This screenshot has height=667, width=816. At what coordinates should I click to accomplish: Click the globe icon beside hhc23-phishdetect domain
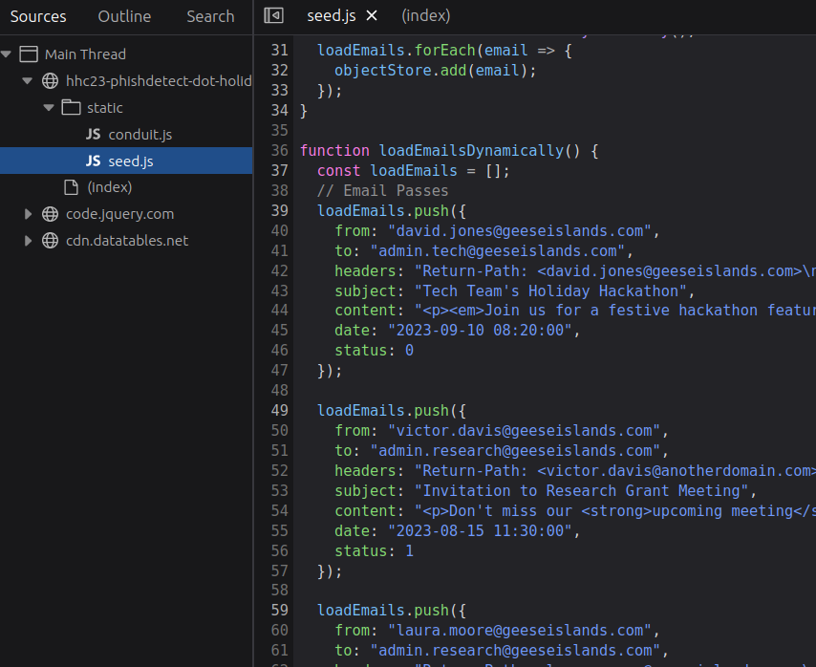point(51,81)
